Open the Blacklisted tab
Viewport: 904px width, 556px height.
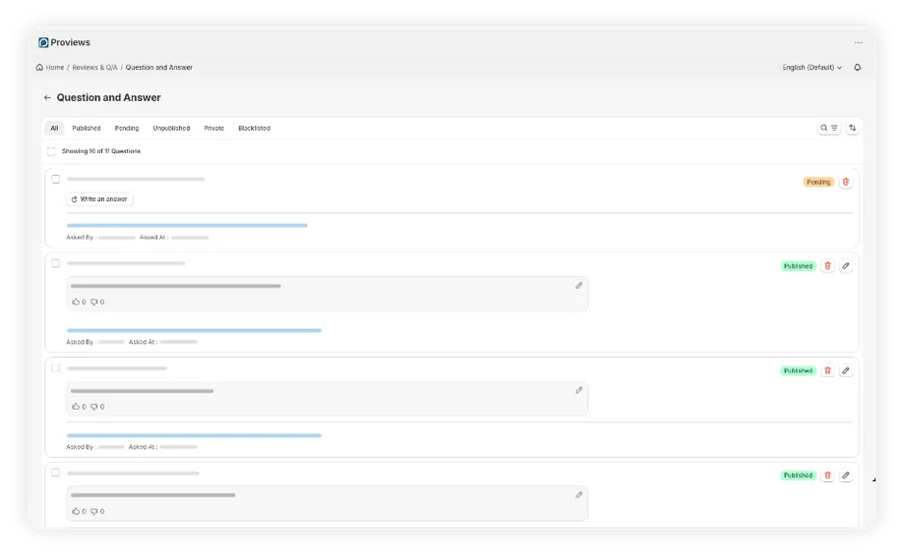click(254, 129)
